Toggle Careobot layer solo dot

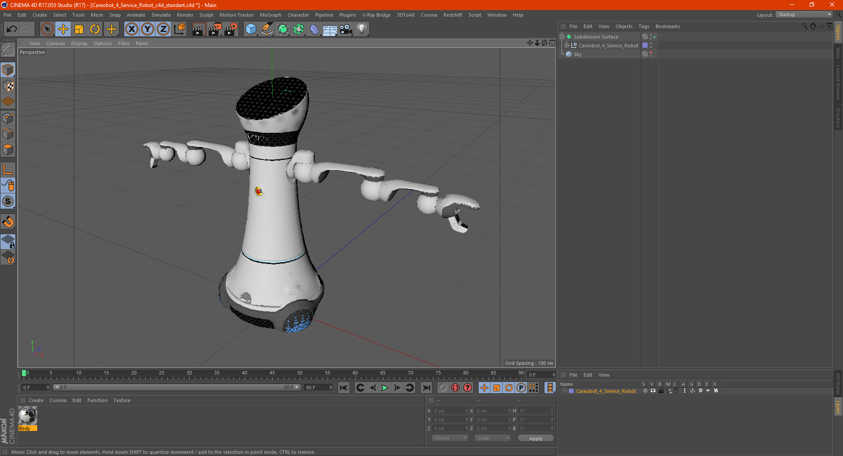[x=645, y=391]
